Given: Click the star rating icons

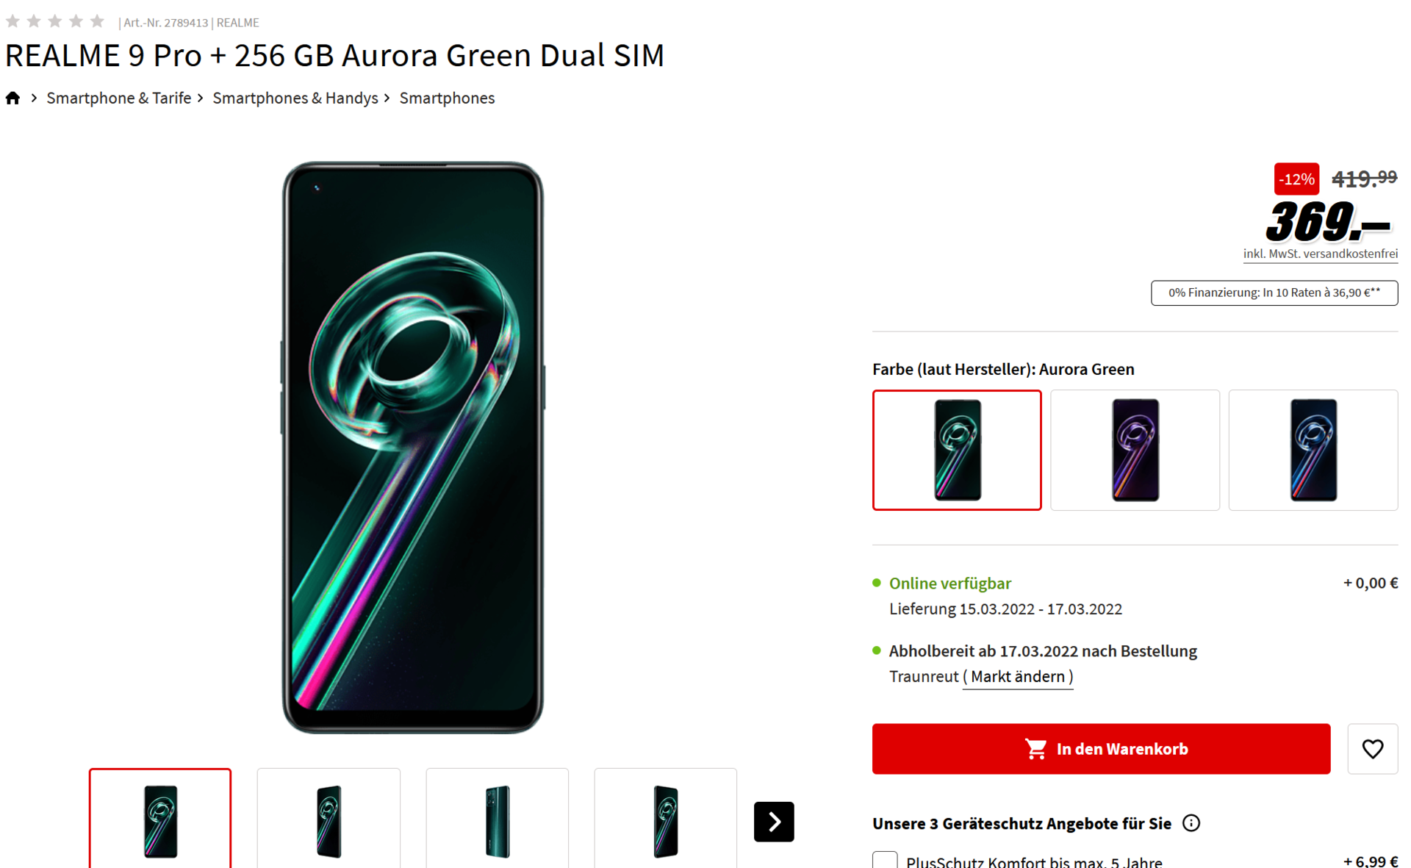Looking at the screenshot, I should click(55, 21).
